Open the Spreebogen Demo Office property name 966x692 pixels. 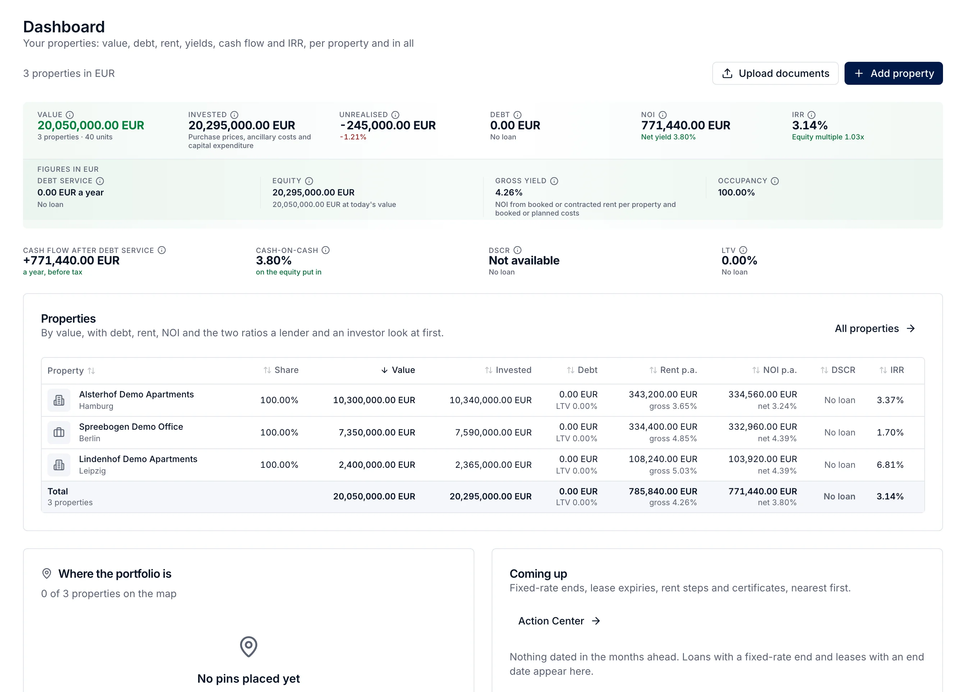tap(131, 427)
